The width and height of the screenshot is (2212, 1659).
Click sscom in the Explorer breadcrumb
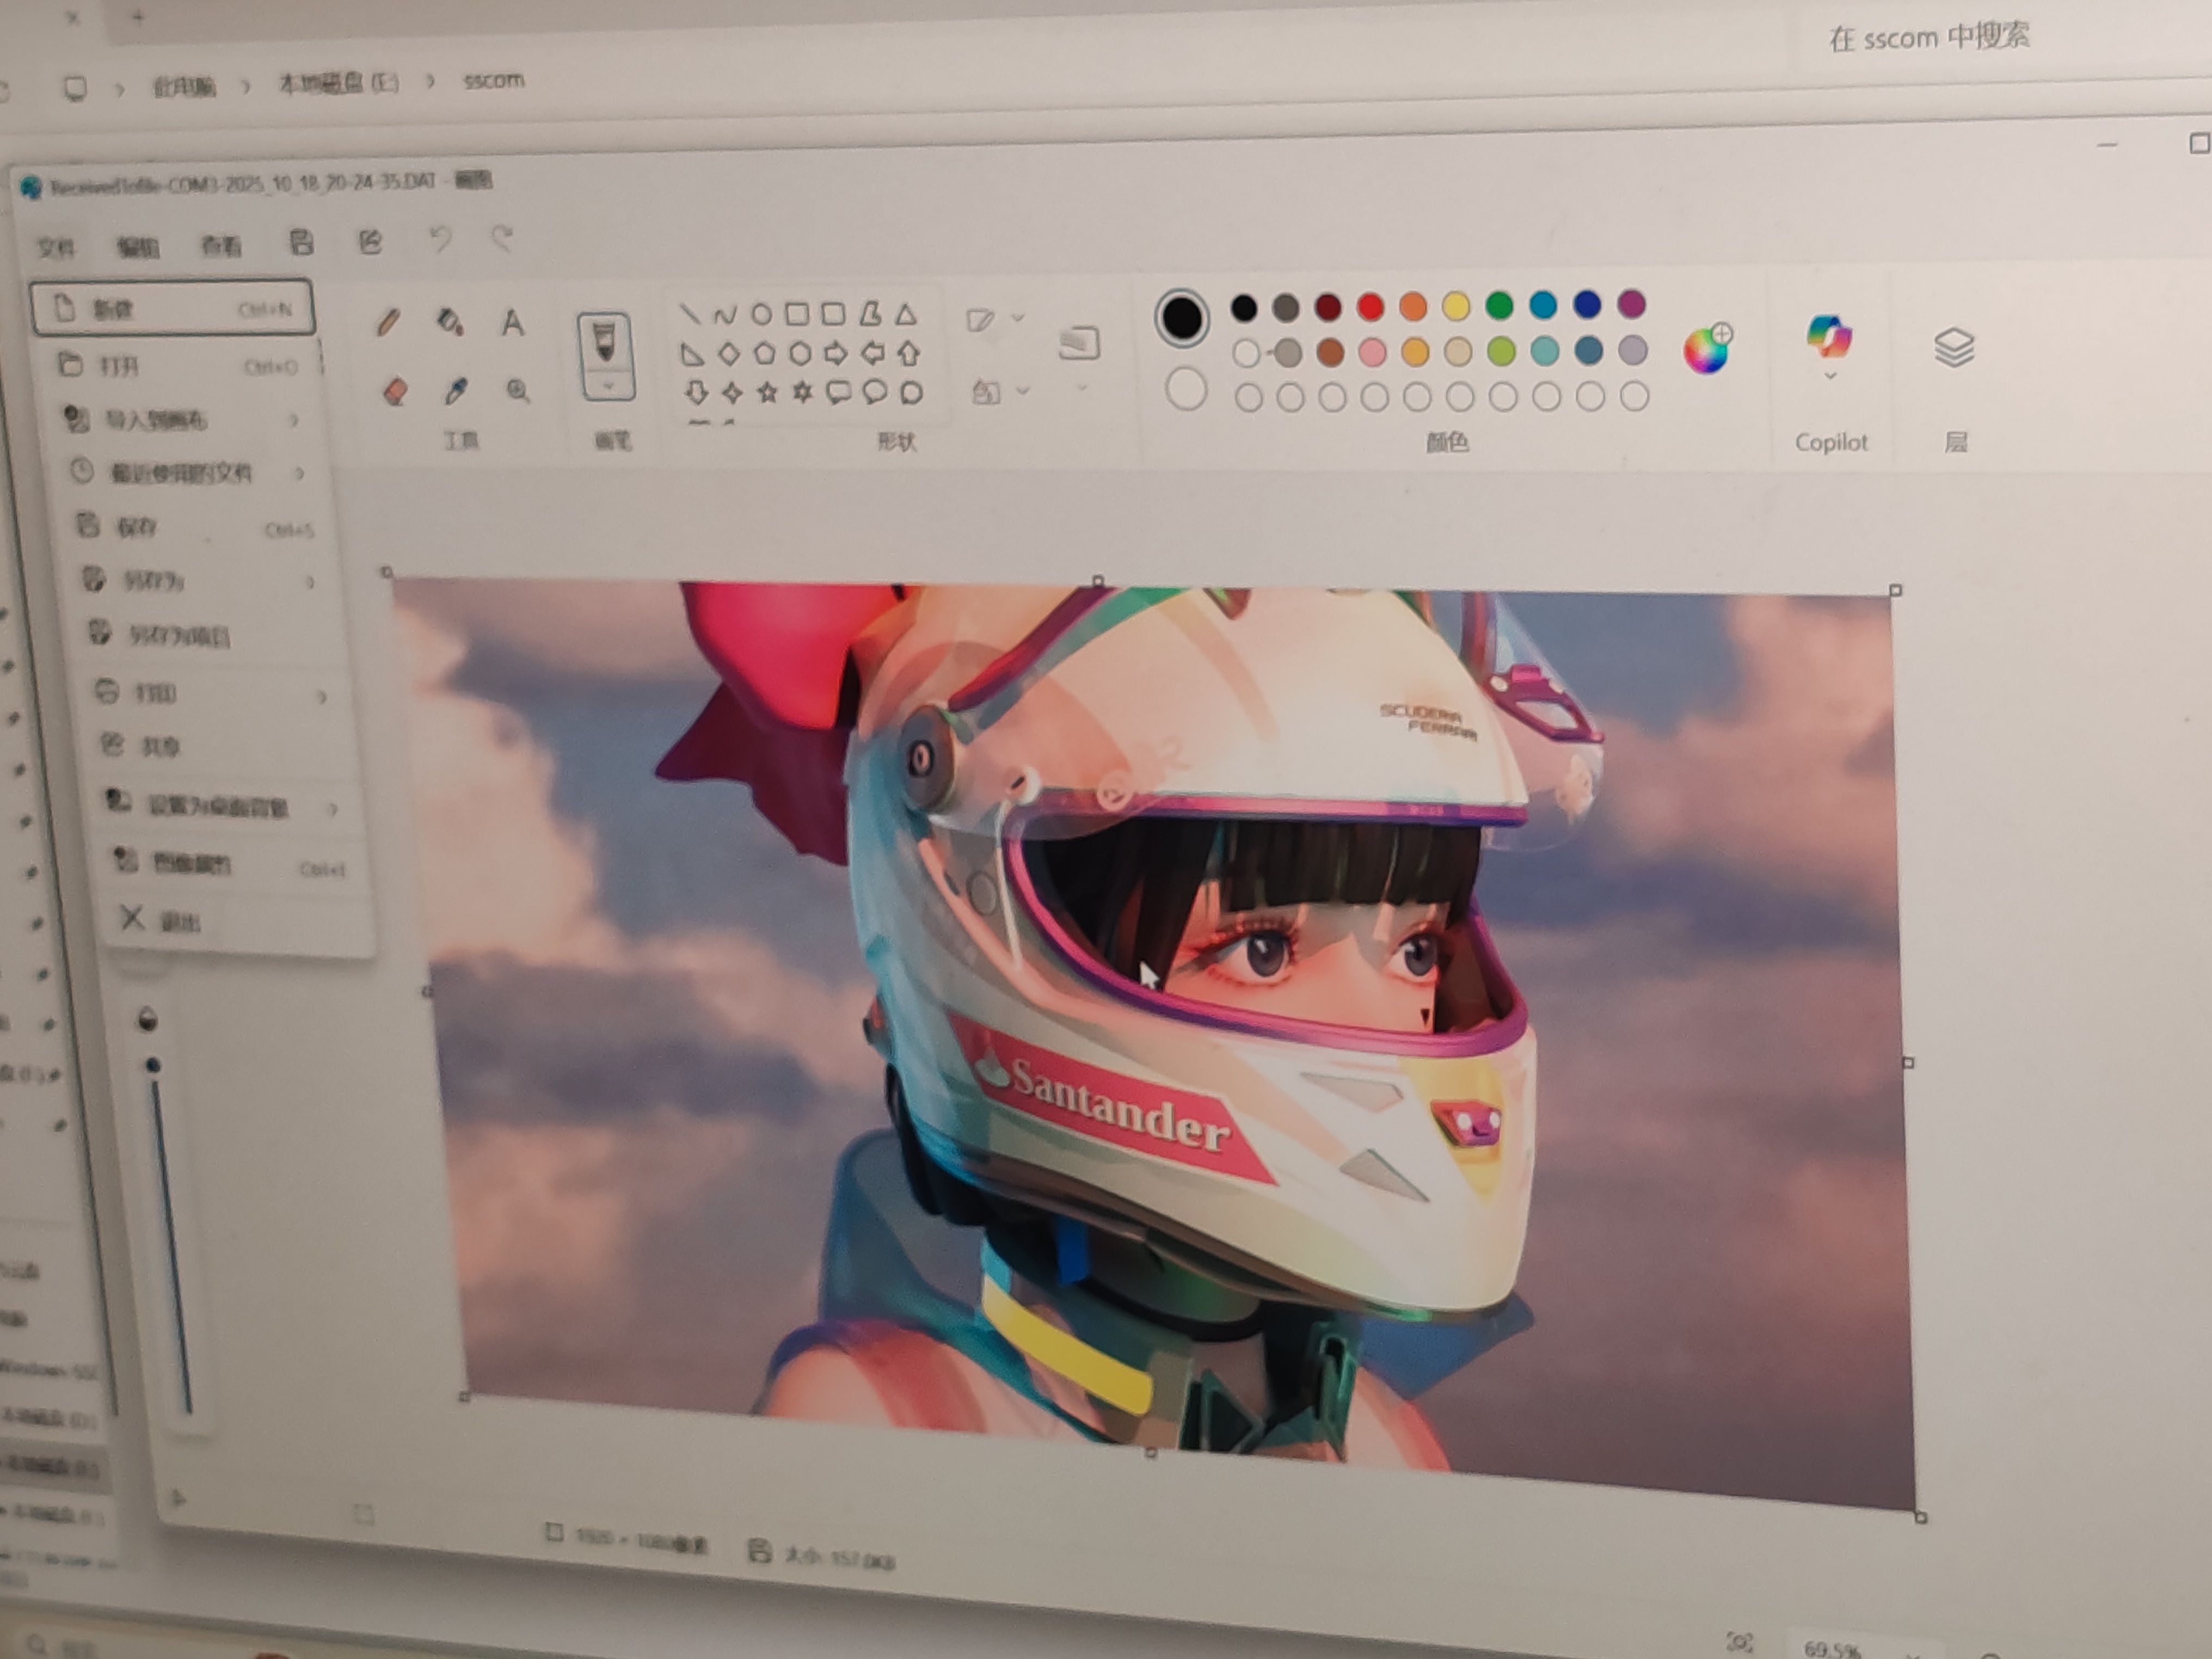[x=493, y=80]
